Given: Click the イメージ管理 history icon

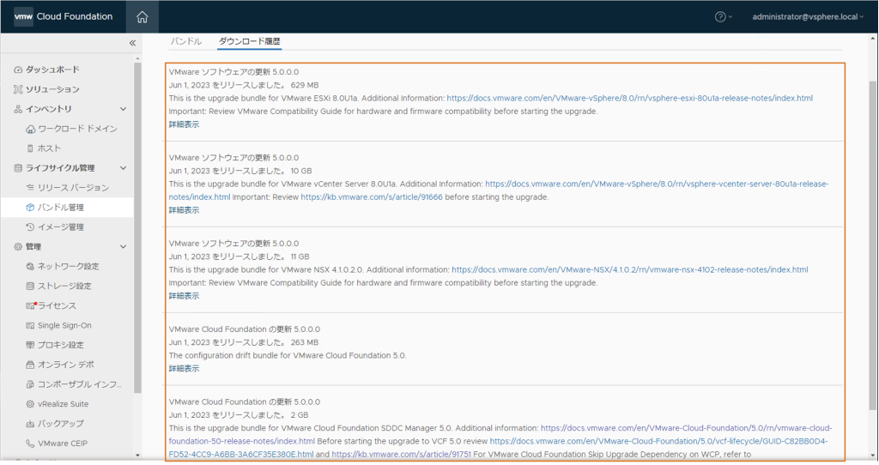Looking at the screenshot, I should point(30,226).
